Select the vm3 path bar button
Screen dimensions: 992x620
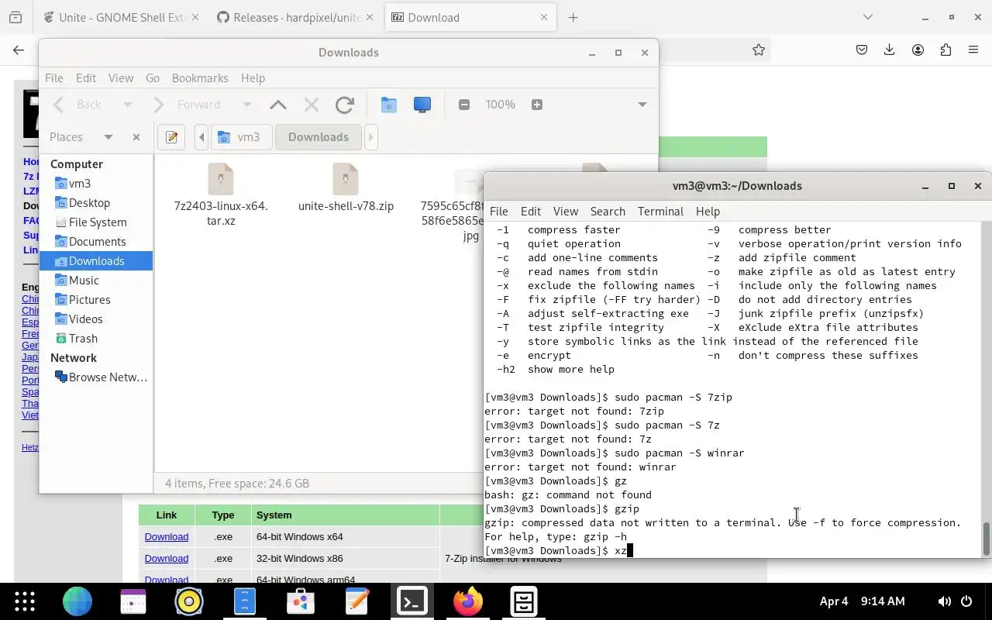click(241, 137)
